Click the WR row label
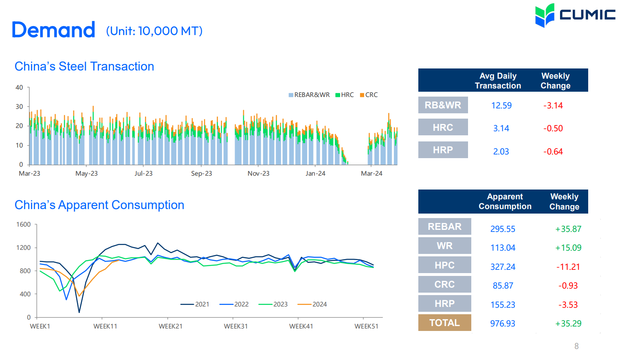This screenshot has height=355, width=622. click(444, 246)
